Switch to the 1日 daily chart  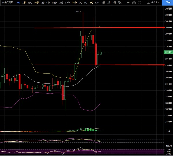coord(103,3)
